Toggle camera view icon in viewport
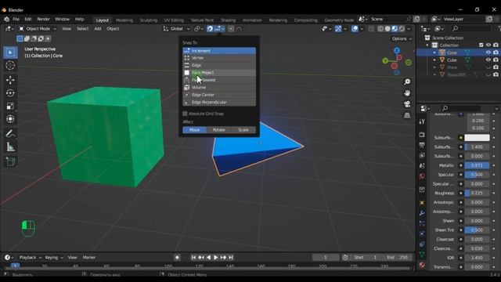The height and width of the screenshot is (282, 501). click(407, 104)
